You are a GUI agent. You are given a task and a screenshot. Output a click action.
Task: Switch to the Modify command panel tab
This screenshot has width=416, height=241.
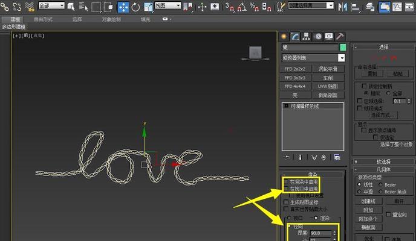295,37
